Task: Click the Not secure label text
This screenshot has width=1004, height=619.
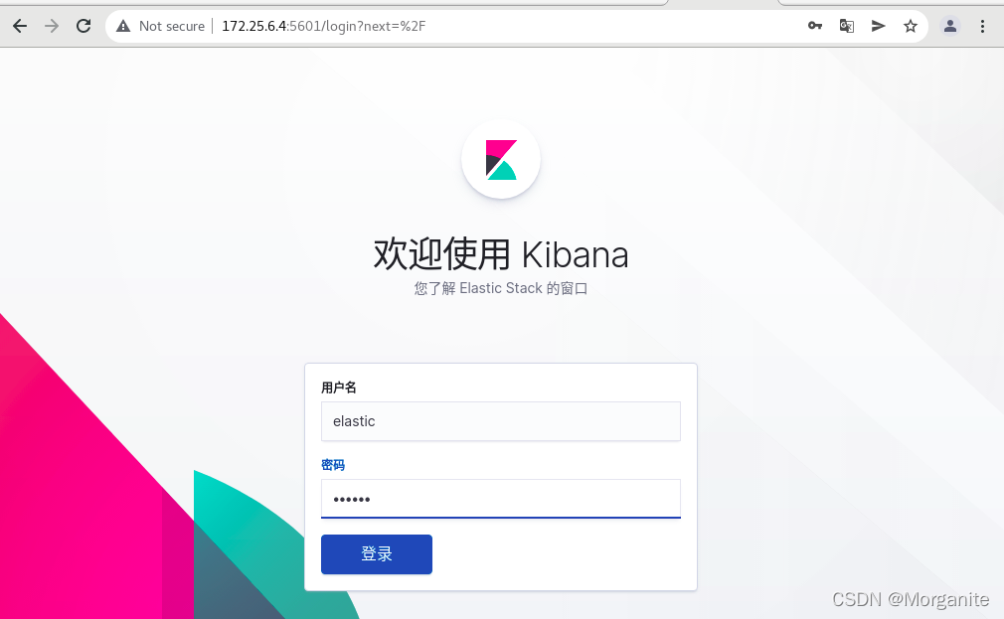Action: [x=172, y=26]
